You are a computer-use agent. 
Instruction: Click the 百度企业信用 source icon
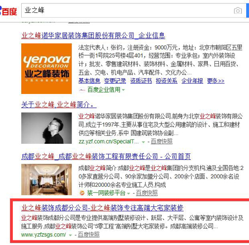tap(82, 90)
